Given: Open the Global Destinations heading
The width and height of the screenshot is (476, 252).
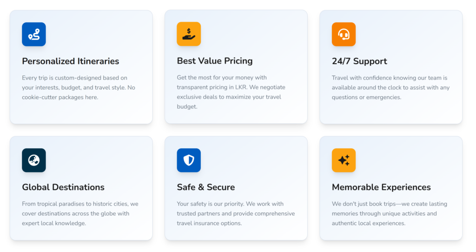Looking at the screenshot, I should click(x=63, y=187).
